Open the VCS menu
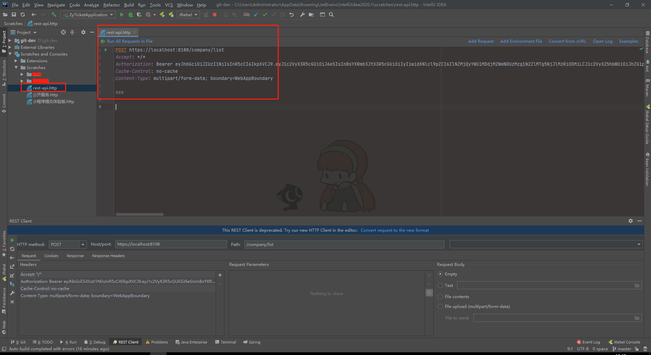 169,5
